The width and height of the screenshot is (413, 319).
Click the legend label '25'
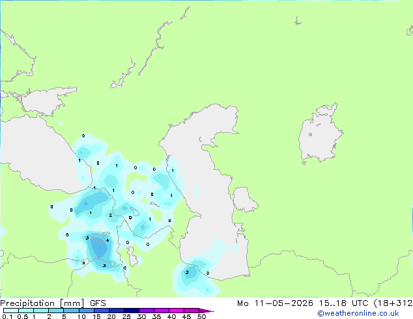[126, 316]
